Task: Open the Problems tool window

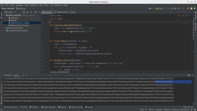Action: pyautogui.click(x=34, y=107)
